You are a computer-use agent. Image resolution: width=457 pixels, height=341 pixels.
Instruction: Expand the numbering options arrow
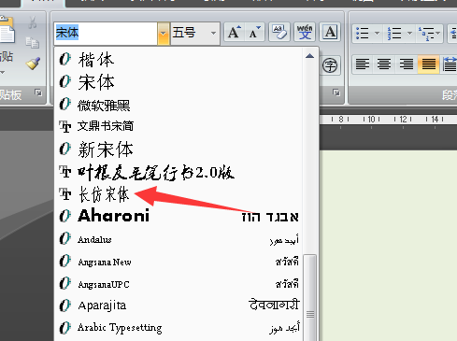(x=409, y=33)
